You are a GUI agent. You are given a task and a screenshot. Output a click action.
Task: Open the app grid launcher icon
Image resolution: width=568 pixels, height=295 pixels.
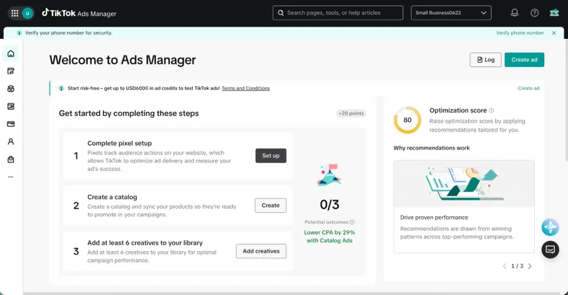(x=14, y=13)
